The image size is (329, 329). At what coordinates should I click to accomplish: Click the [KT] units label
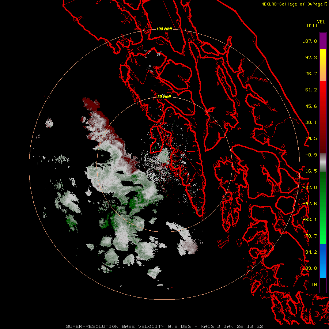tap(312, 25)
